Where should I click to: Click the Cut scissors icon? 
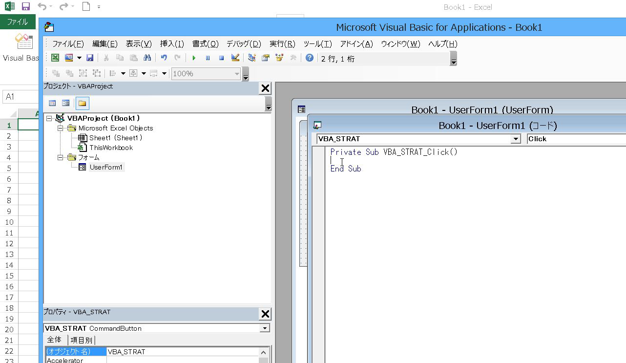[x=106, y=58]
